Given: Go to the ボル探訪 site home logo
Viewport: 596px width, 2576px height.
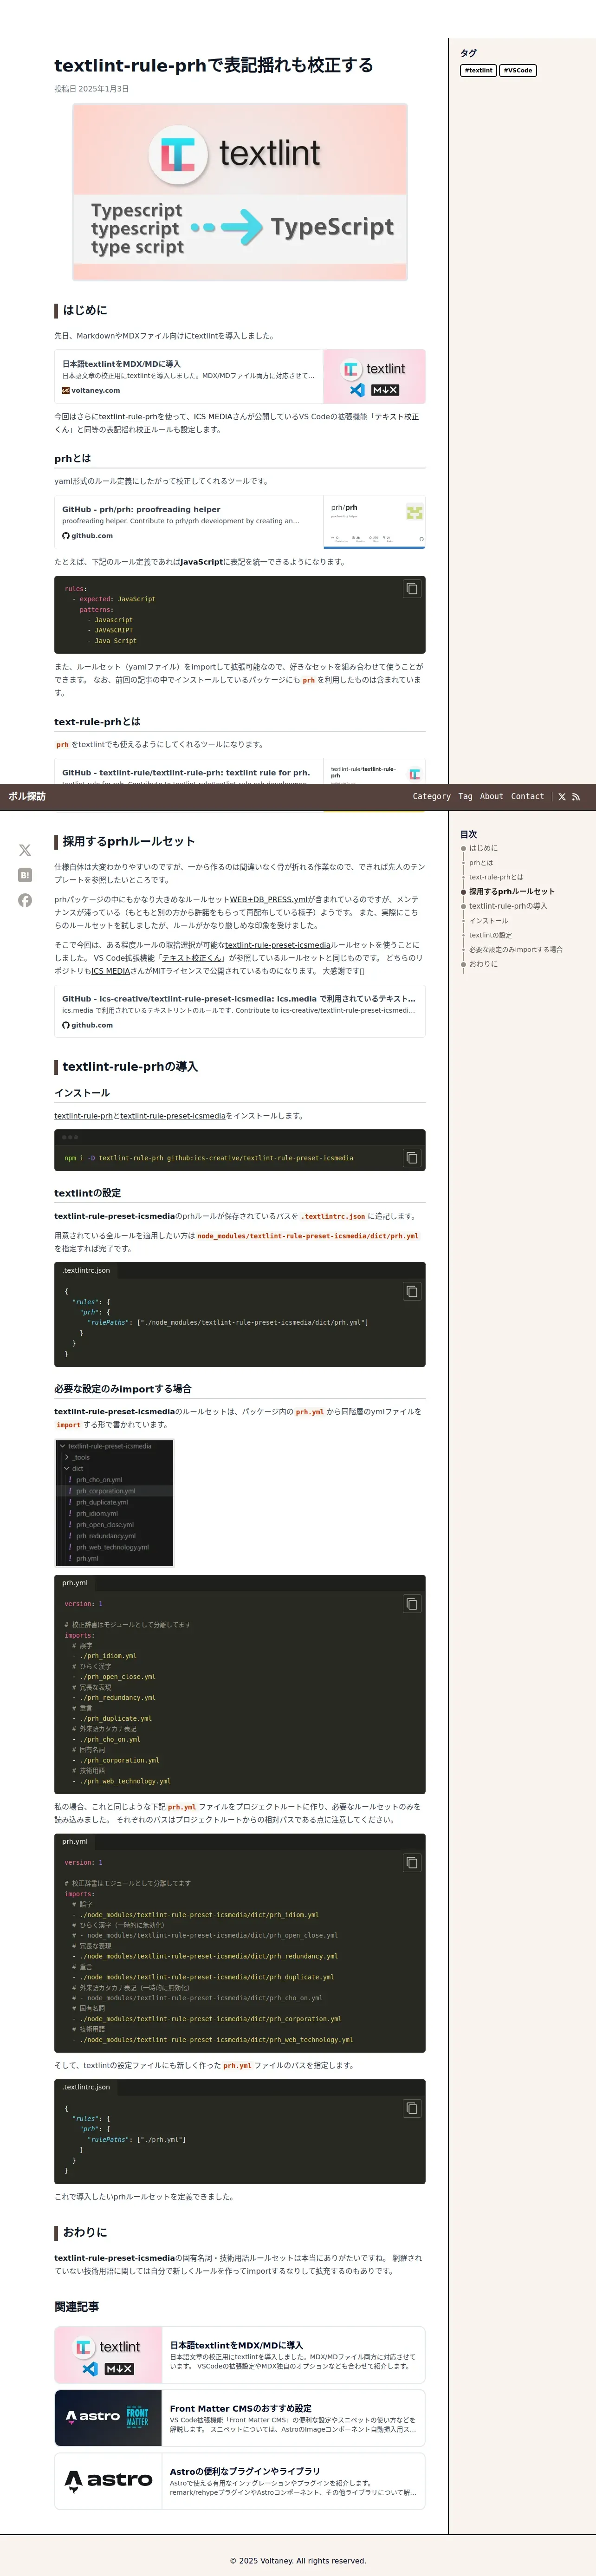Looking at the screenshot, I should [27, 797].
